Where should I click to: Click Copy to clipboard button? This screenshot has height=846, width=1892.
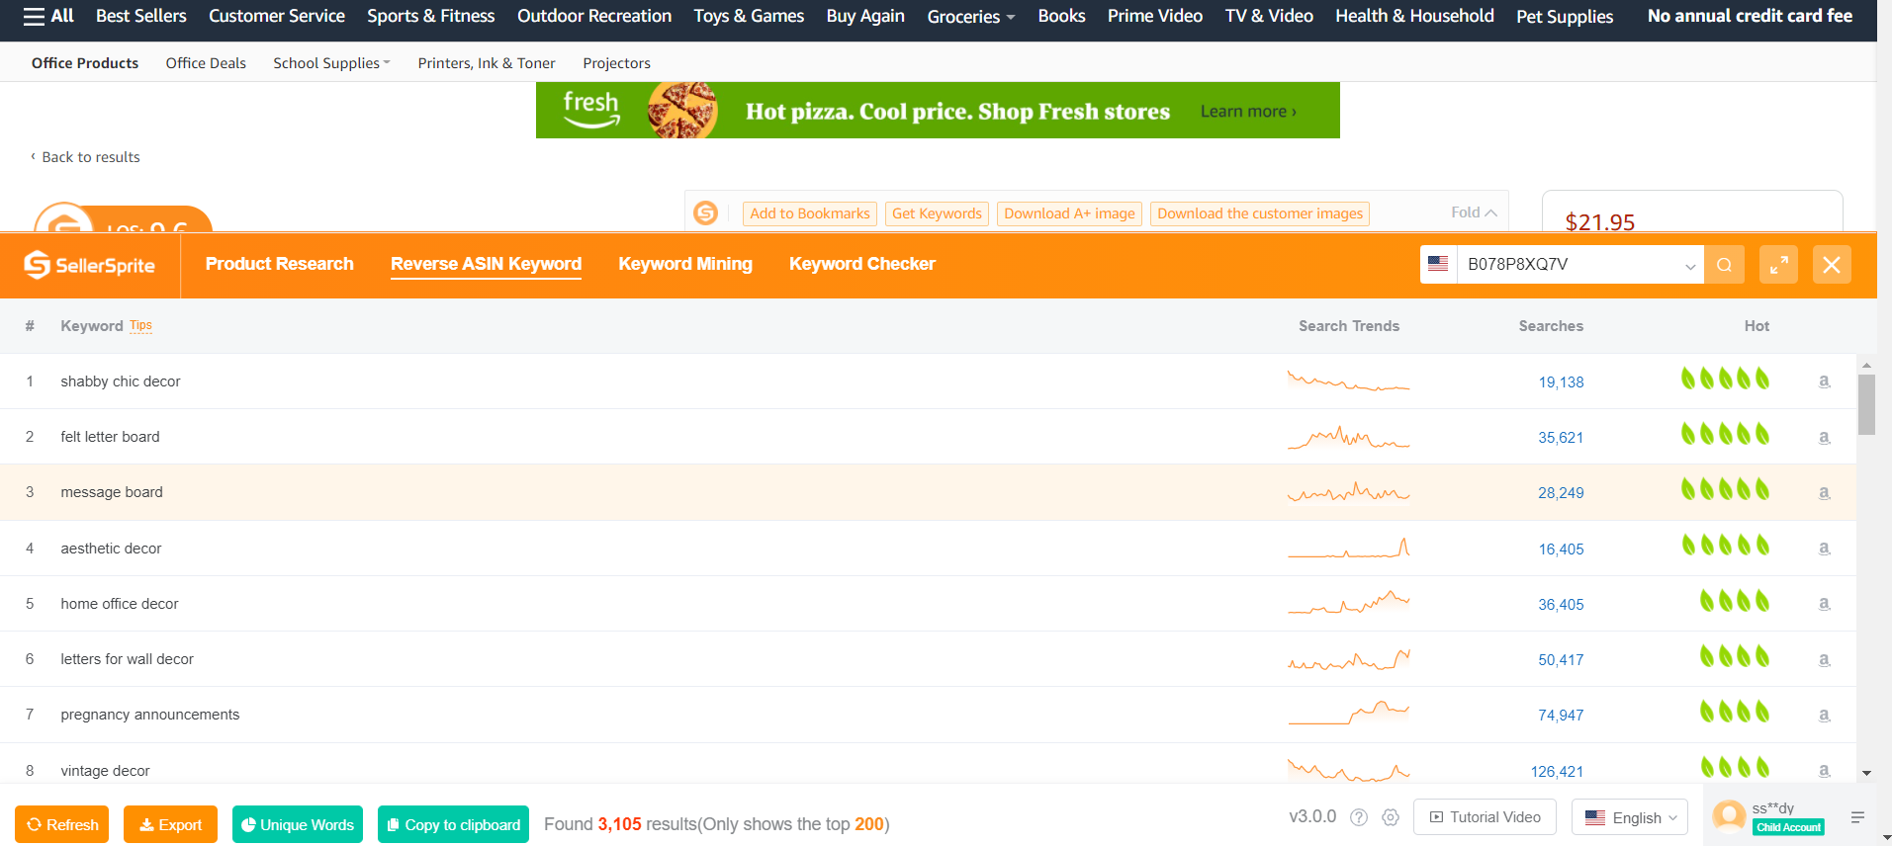click(x=453, y=824)
